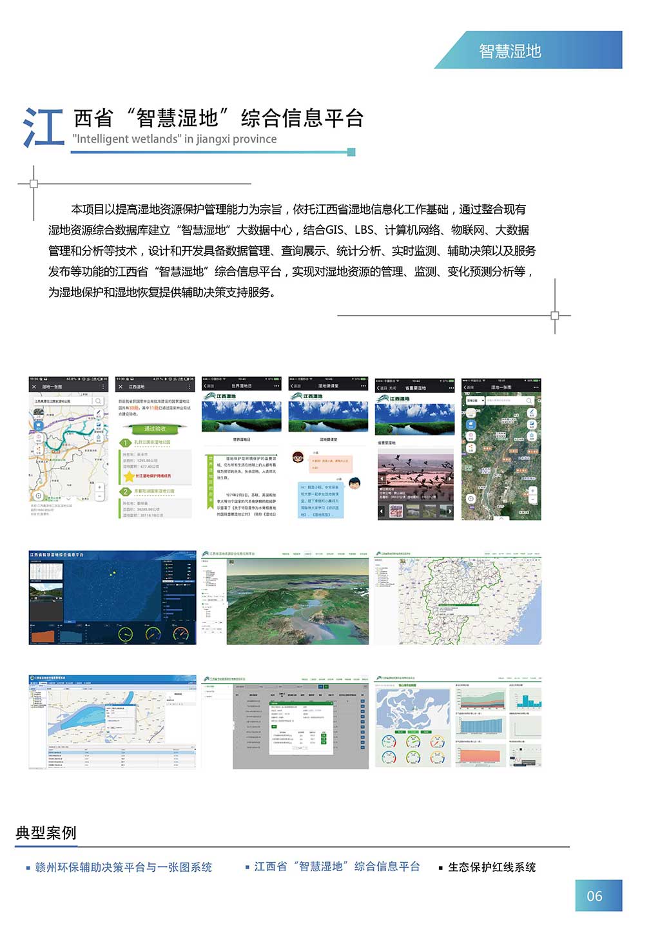The width and height of the screenshot is (660, 933).
Task: Open the blue lake GIS management screenshot
Action: (112, 722)
